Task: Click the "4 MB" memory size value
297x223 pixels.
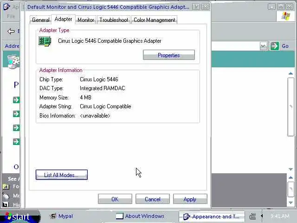Action: (85, 98)
